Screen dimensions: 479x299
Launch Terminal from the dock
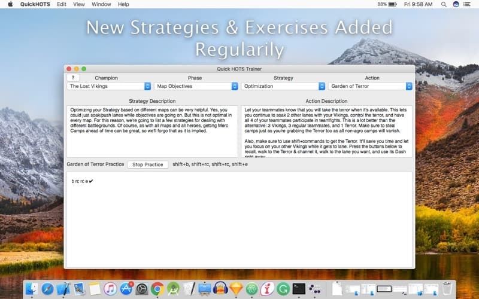pyautogui.click(x=299, y=289)
